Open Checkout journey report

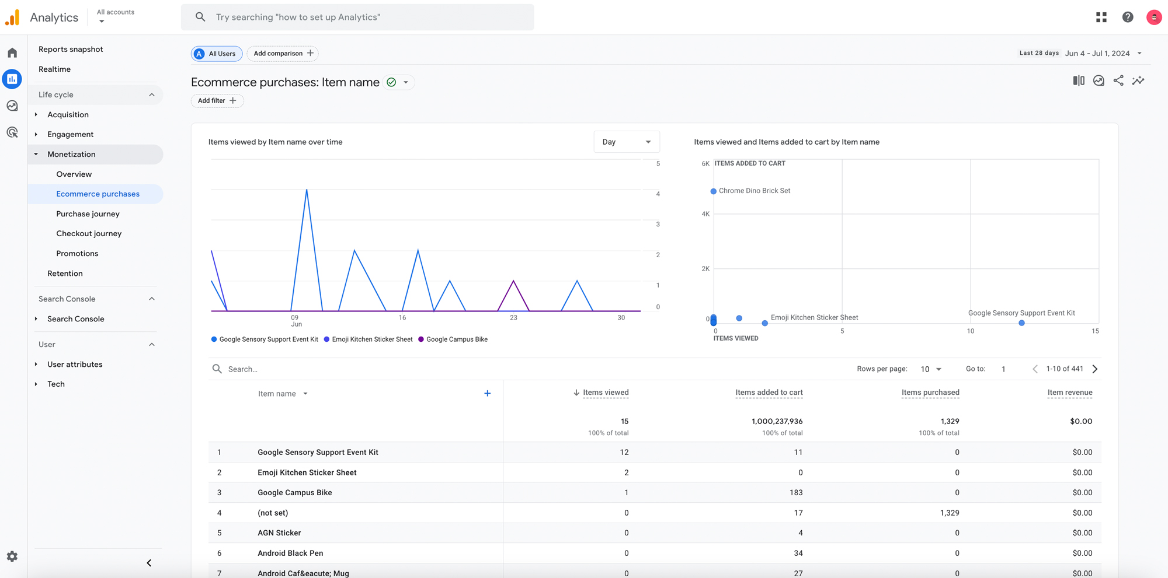[x=89, y=233]
